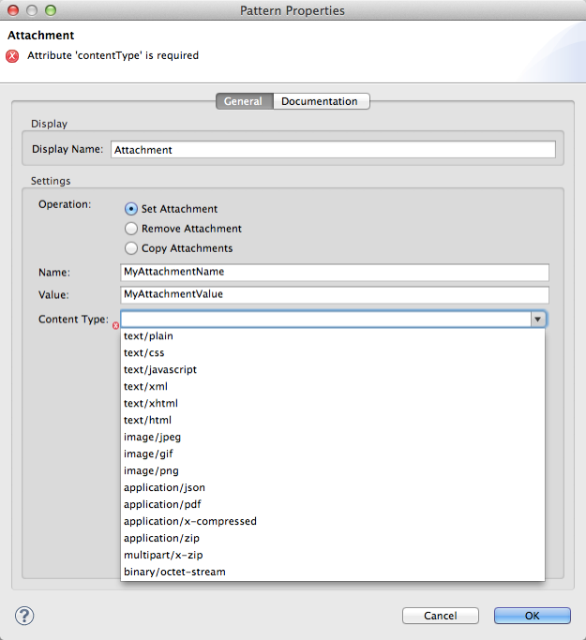This screenshot has height=640, width=586.
Task: Pick binary/octet-stream from dropdown list
Action: (x=174, y=572)
